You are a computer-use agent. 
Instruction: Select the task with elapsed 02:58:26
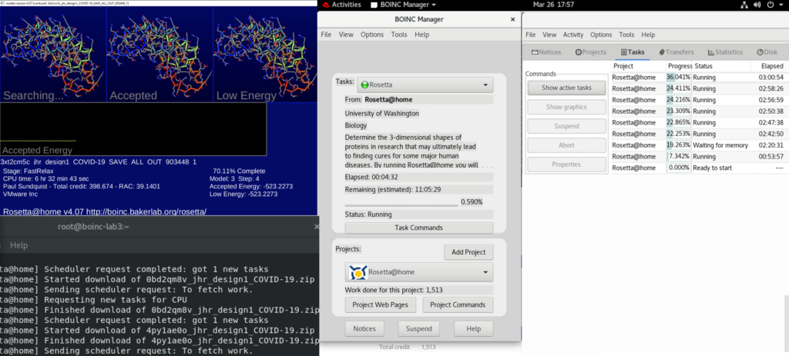[698, 88]
